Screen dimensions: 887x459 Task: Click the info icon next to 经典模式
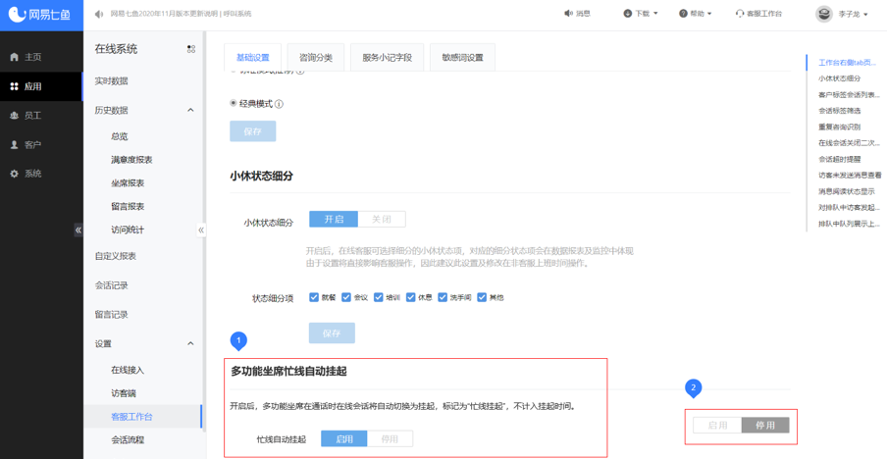coord(279,104)
